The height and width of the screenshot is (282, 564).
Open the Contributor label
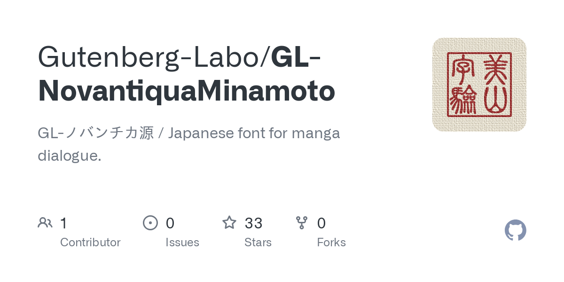tap(90, 243)
